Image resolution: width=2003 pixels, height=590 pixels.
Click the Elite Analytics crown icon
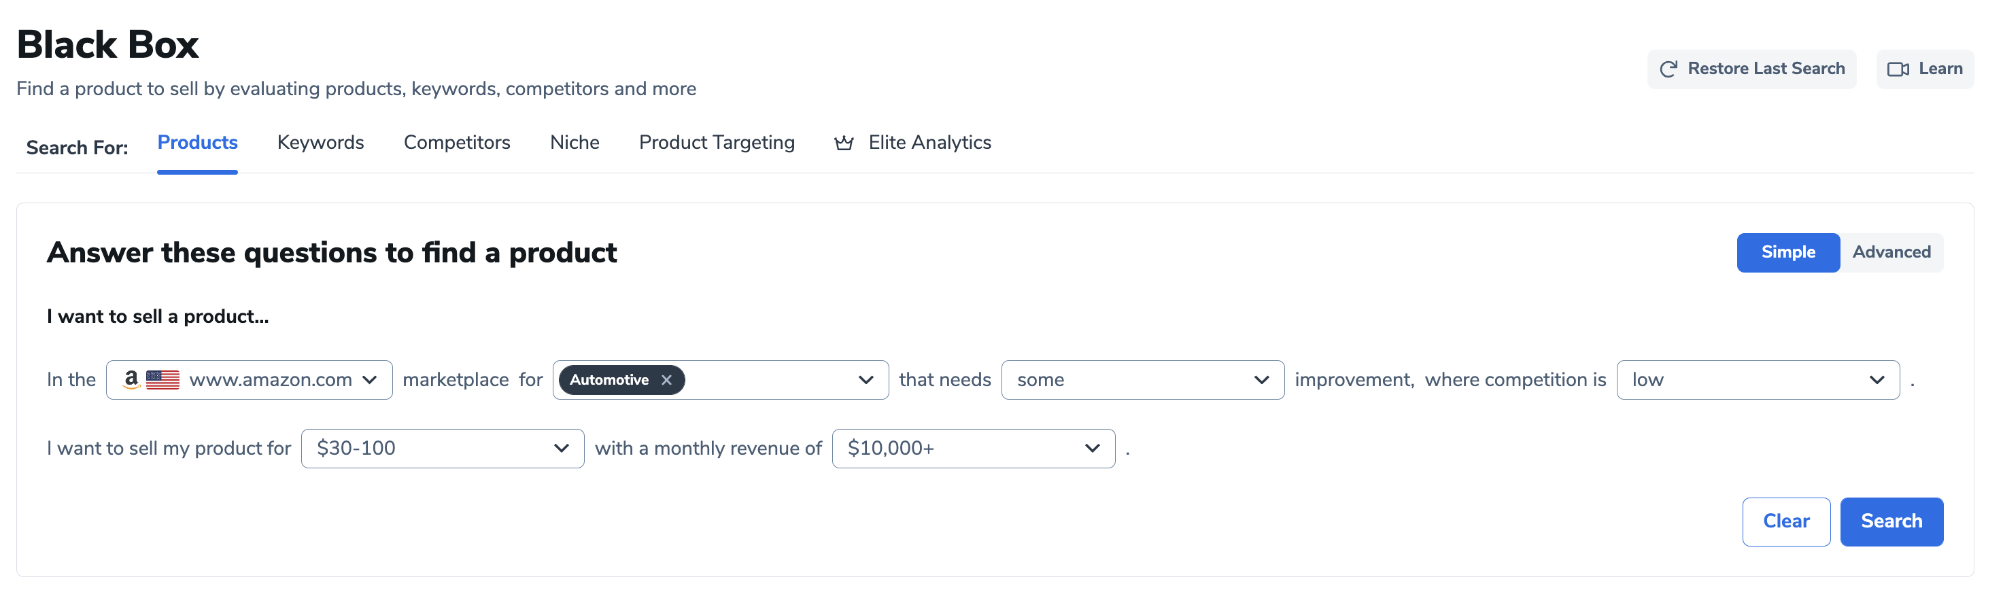[x=844, y=143]
